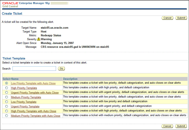Select the Medium Priority Template radio button
This screenshot has height=130, width=189.
[7, 97]
